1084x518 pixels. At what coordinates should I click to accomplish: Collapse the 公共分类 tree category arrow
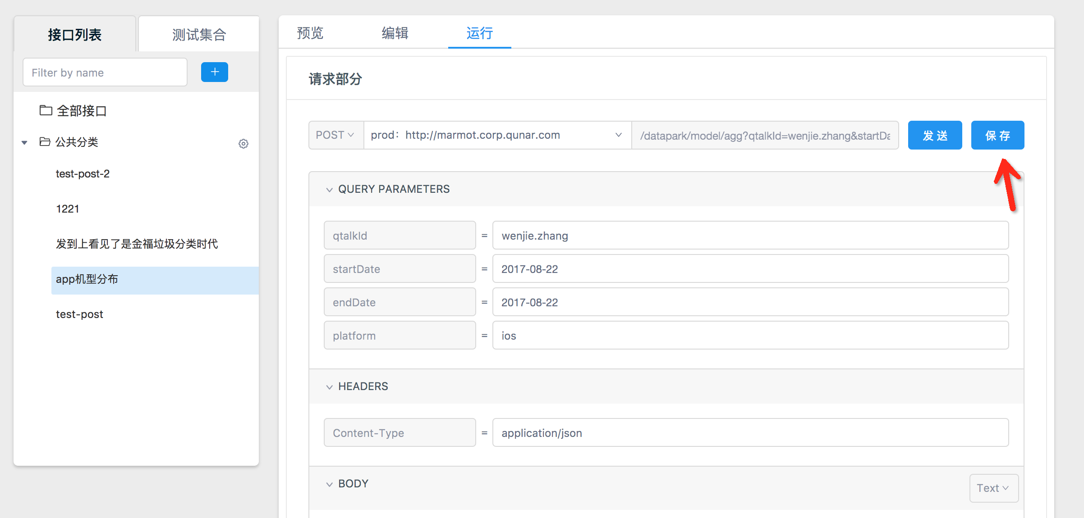point(25,143)
